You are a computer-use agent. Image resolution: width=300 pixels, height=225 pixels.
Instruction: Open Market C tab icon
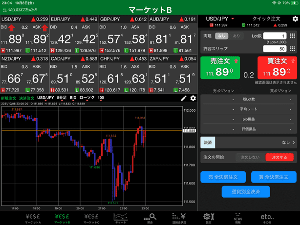point(91,219)
